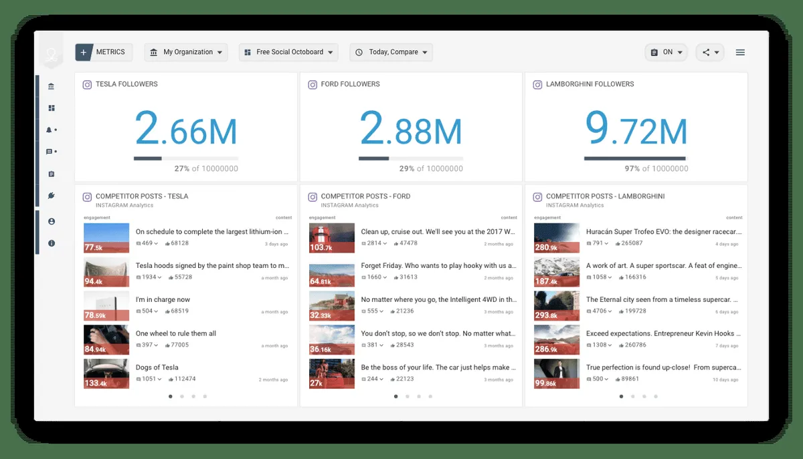Expand the My Organization dropdown

(x=186, y=52)
